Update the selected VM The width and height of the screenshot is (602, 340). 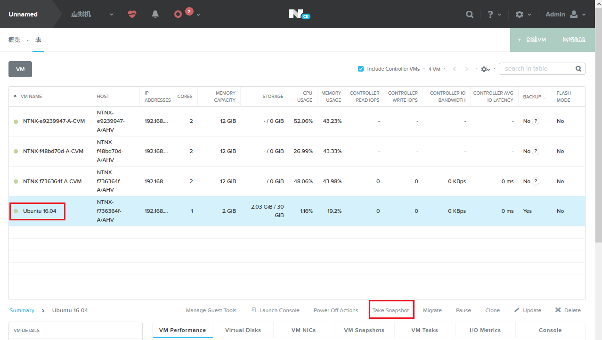click(528, 310)
